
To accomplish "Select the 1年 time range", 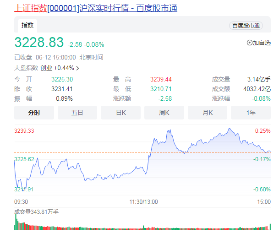I will (251, 113).
